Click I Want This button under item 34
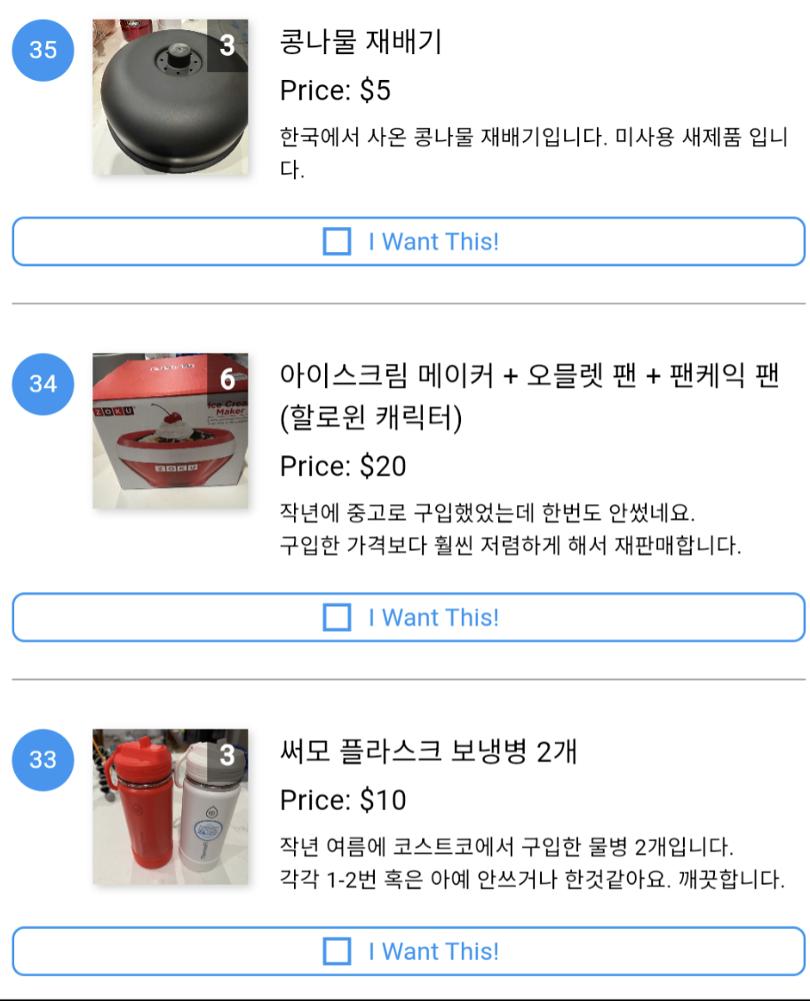 pyautogui.click(x=409, y=618)
